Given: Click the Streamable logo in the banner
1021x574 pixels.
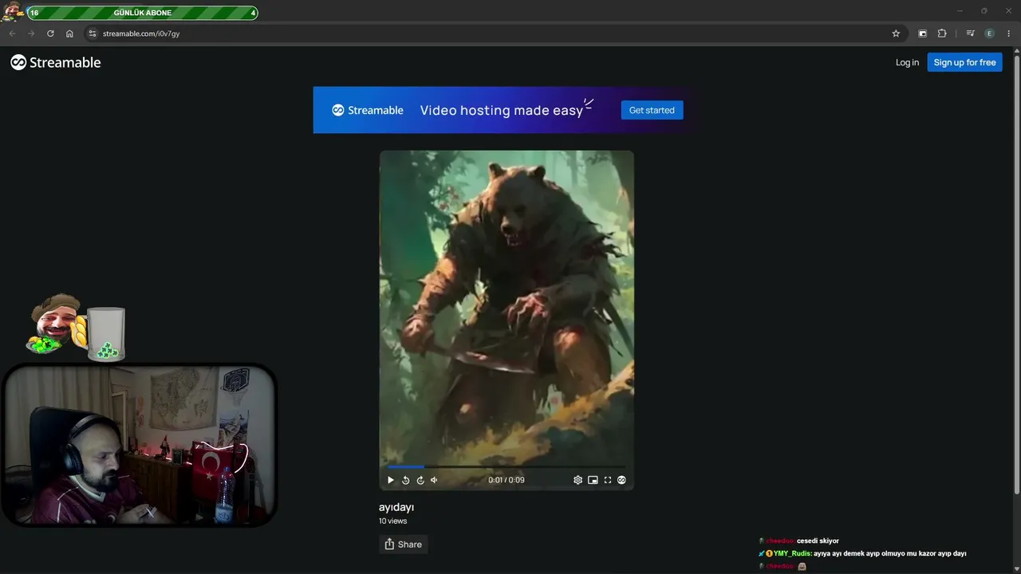Looking at the screenshot, I should tap(368, 110).
